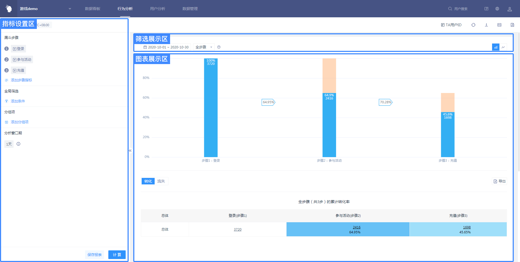Open the 用户分析 menu tab

tap(157, 9)
